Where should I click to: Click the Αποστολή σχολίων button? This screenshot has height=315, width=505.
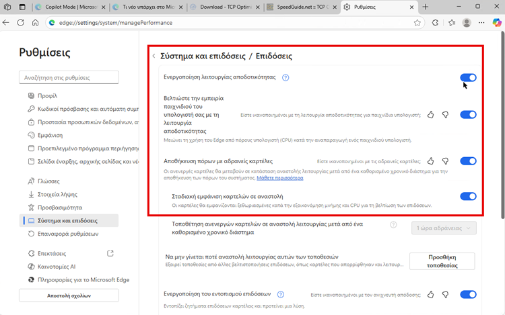[69, 296]
